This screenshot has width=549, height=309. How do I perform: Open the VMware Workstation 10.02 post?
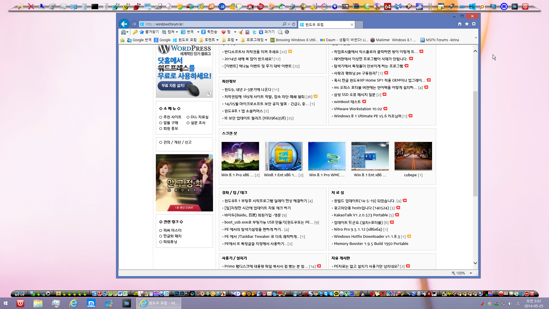(358, 109)
